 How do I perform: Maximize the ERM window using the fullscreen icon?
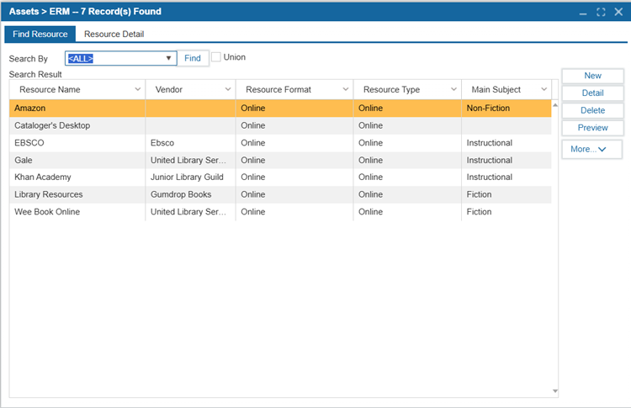coord(601,12)
